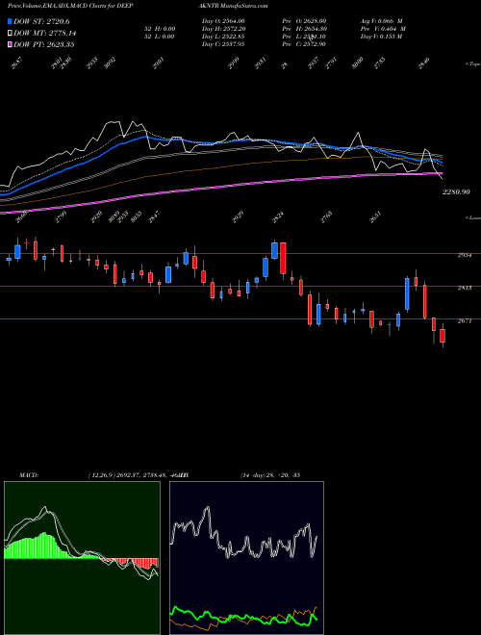The height and width of the screenshot is (635, 481).
Task: Click the 2813 price level label
Action: pos(465,288)
